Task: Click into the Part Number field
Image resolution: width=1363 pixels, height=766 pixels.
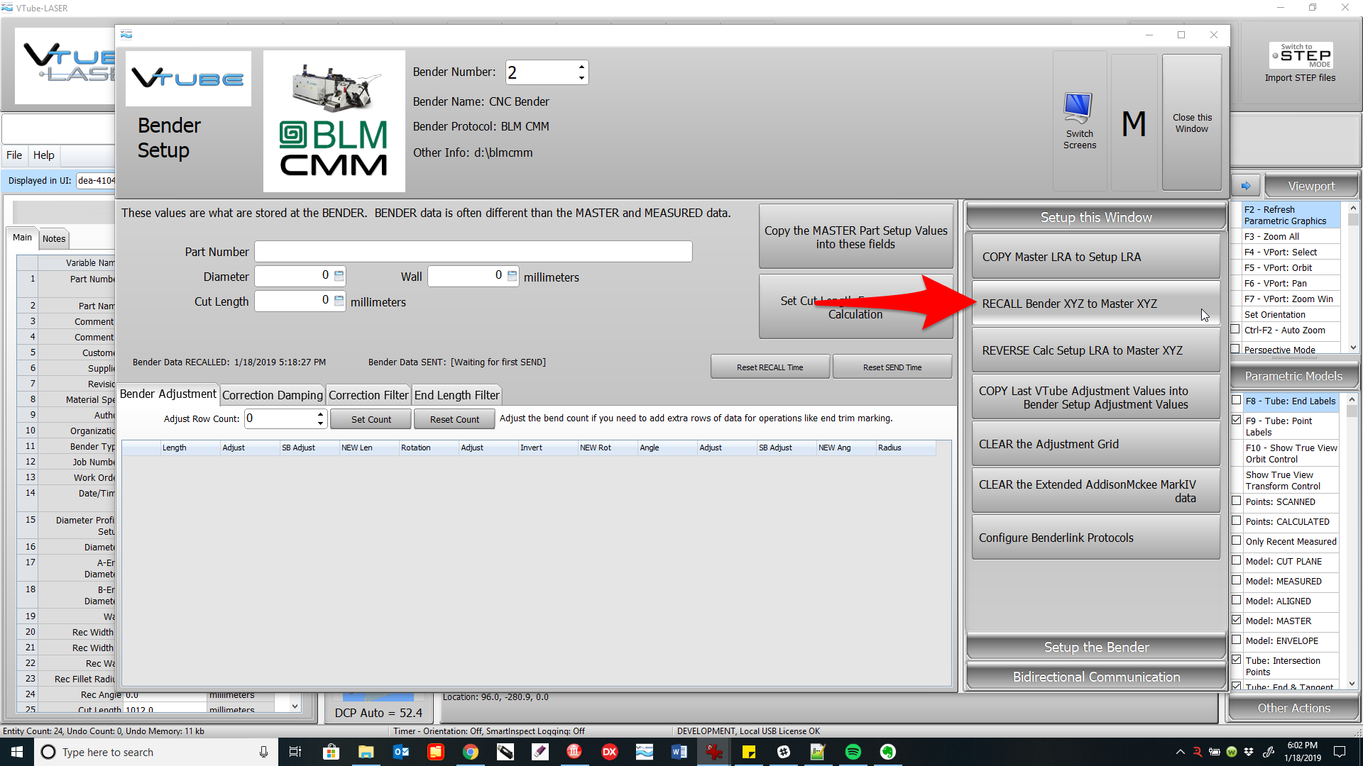Action: tap(473, 252)
